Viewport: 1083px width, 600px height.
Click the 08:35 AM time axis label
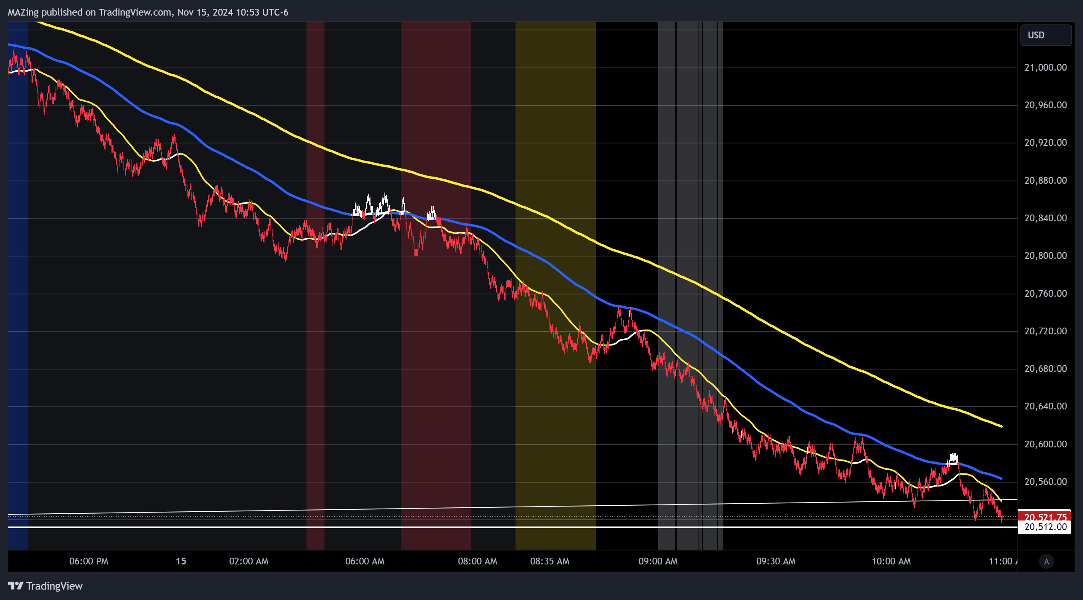pyautogui.click(x=549, y=561)
